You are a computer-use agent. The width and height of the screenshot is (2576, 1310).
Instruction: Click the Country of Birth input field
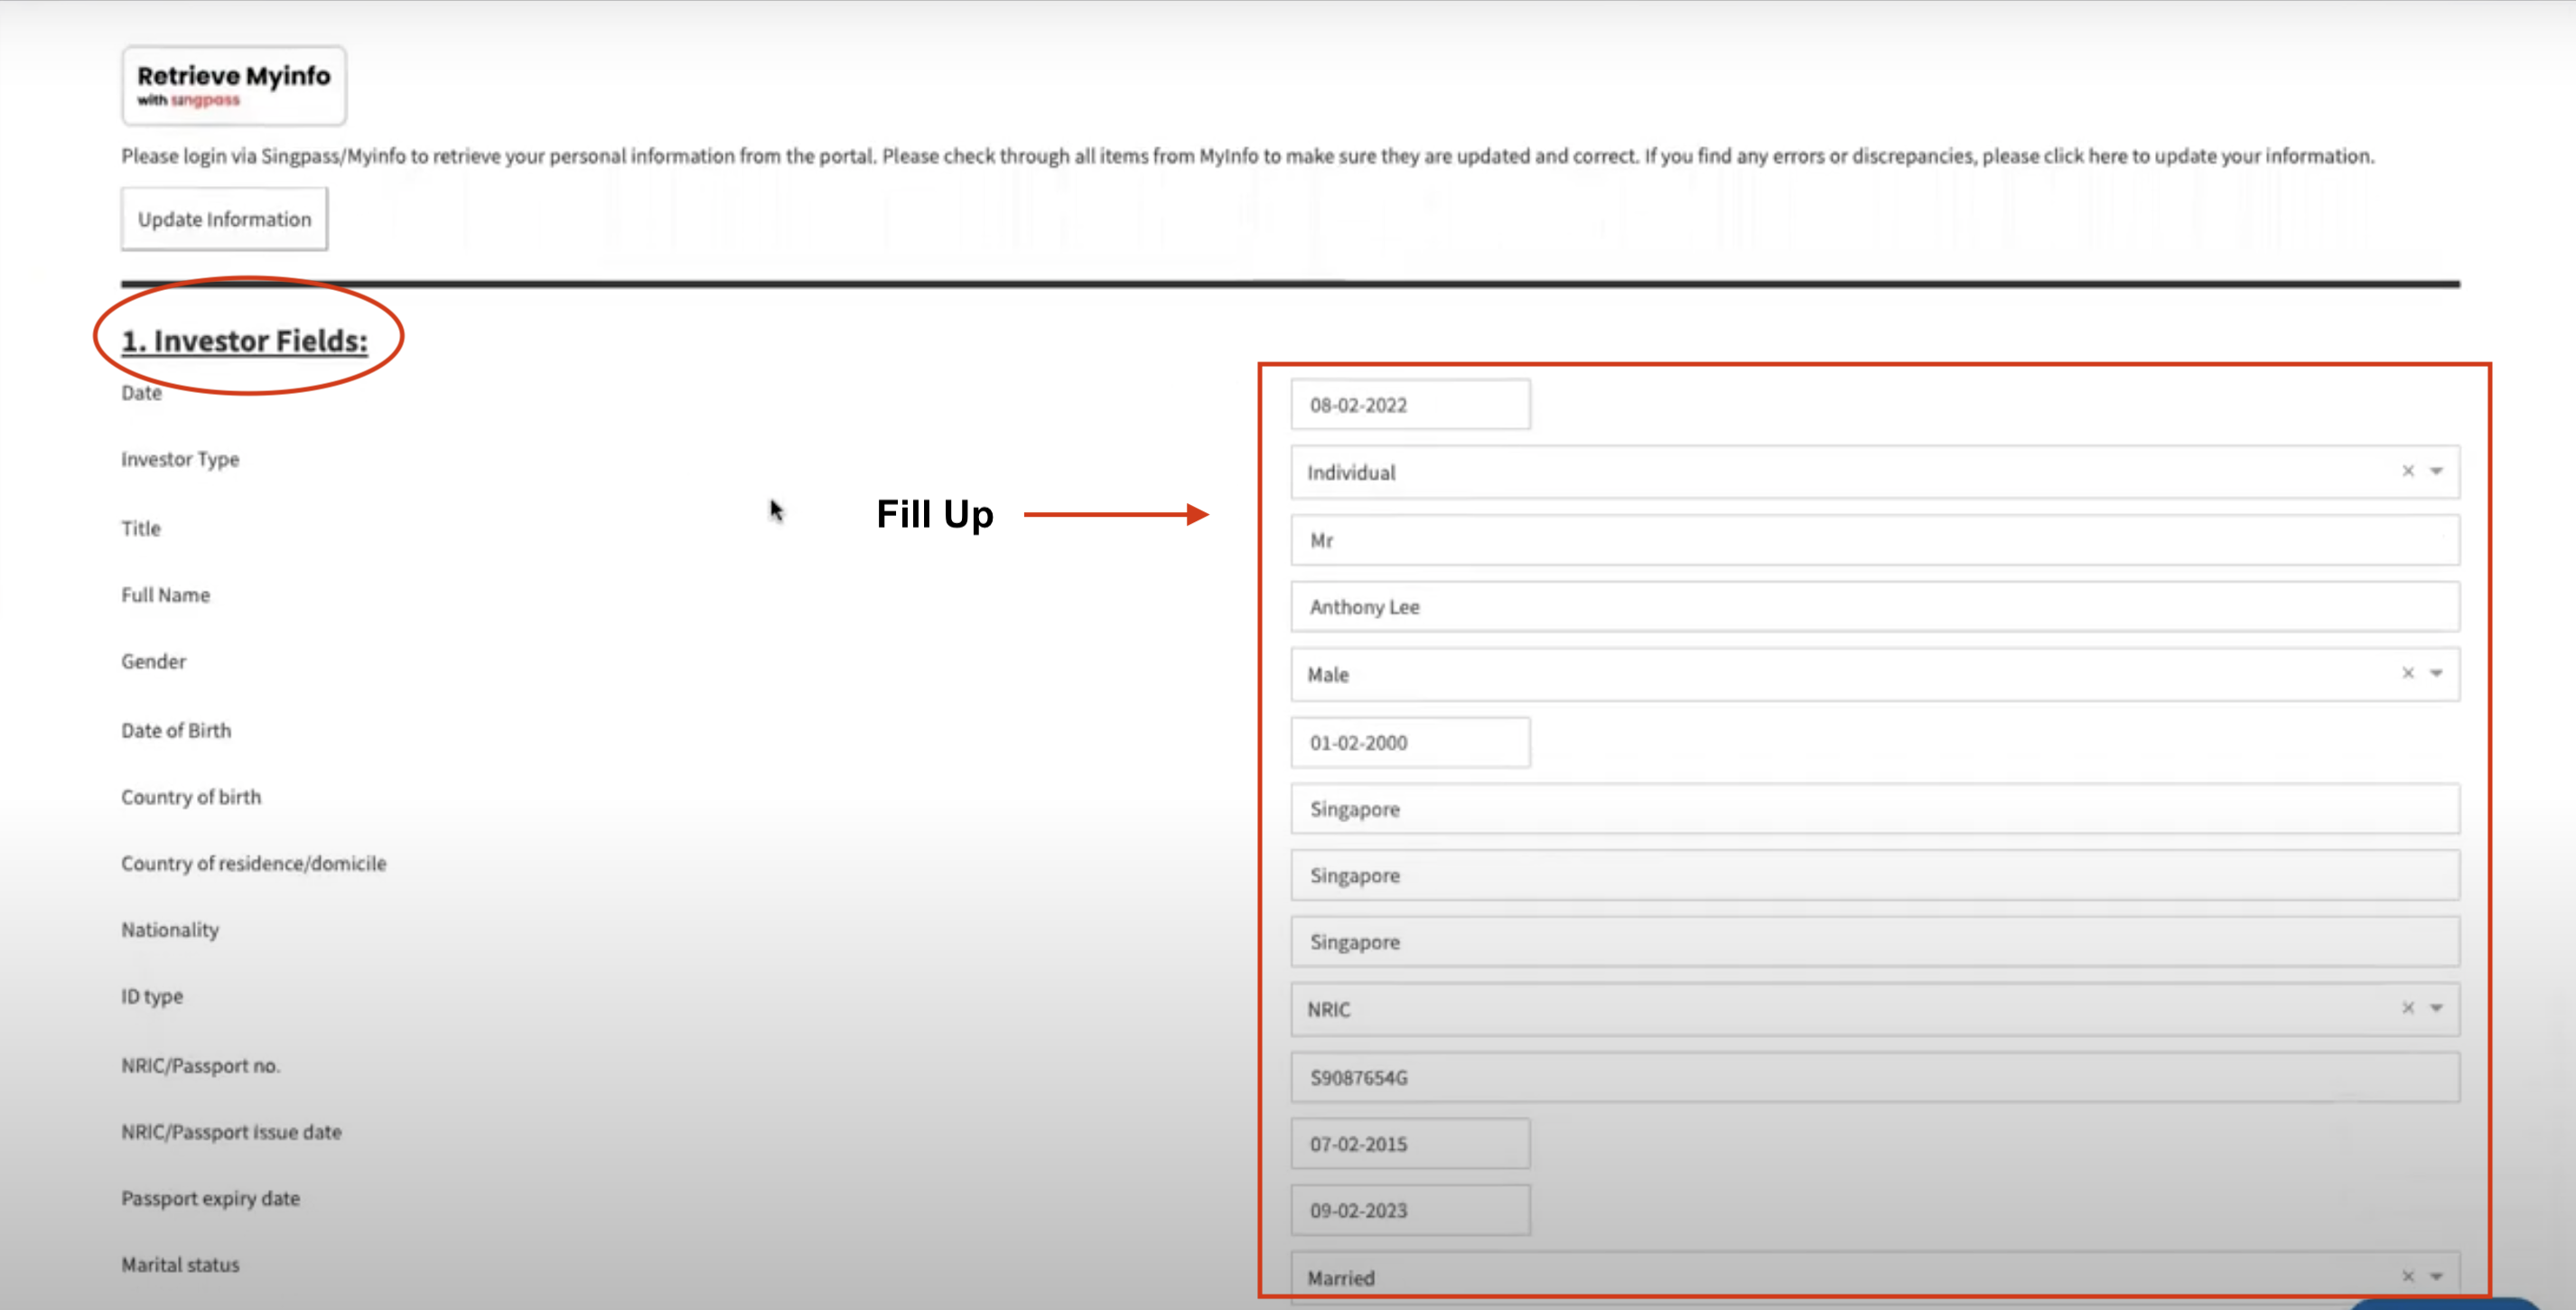click(x=1875, y=807)
